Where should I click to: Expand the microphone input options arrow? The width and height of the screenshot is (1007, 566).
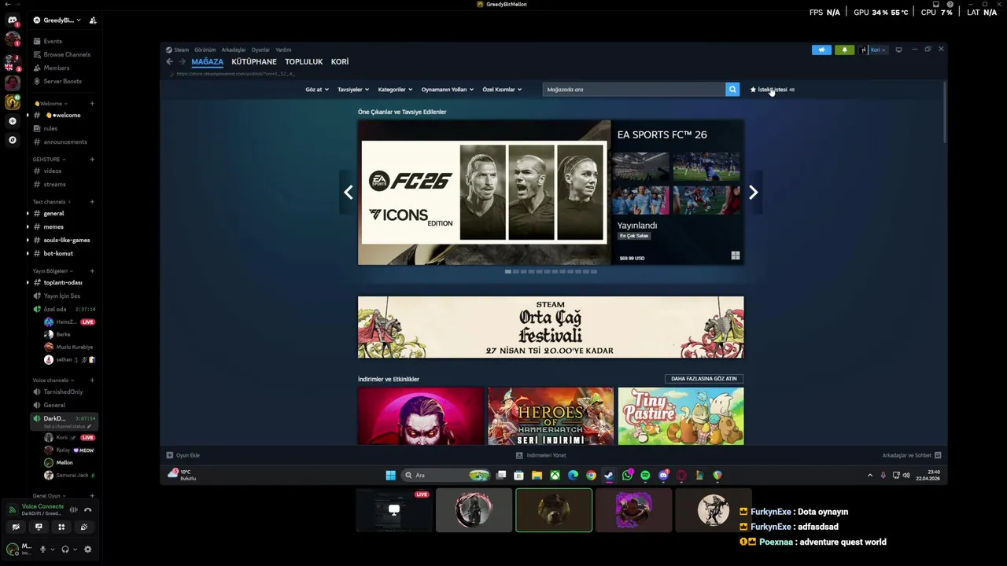(x=53, y=549)
